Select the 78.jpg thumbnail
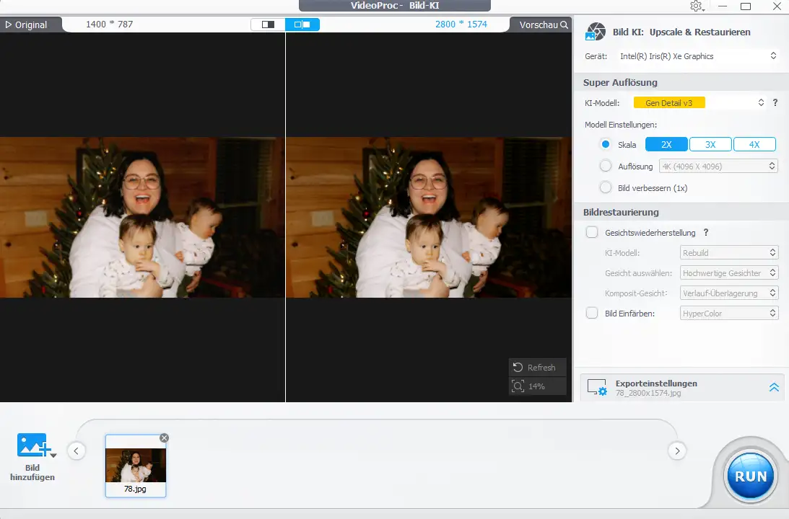Viewport: 789px width, 519px height. coord(136,466)
